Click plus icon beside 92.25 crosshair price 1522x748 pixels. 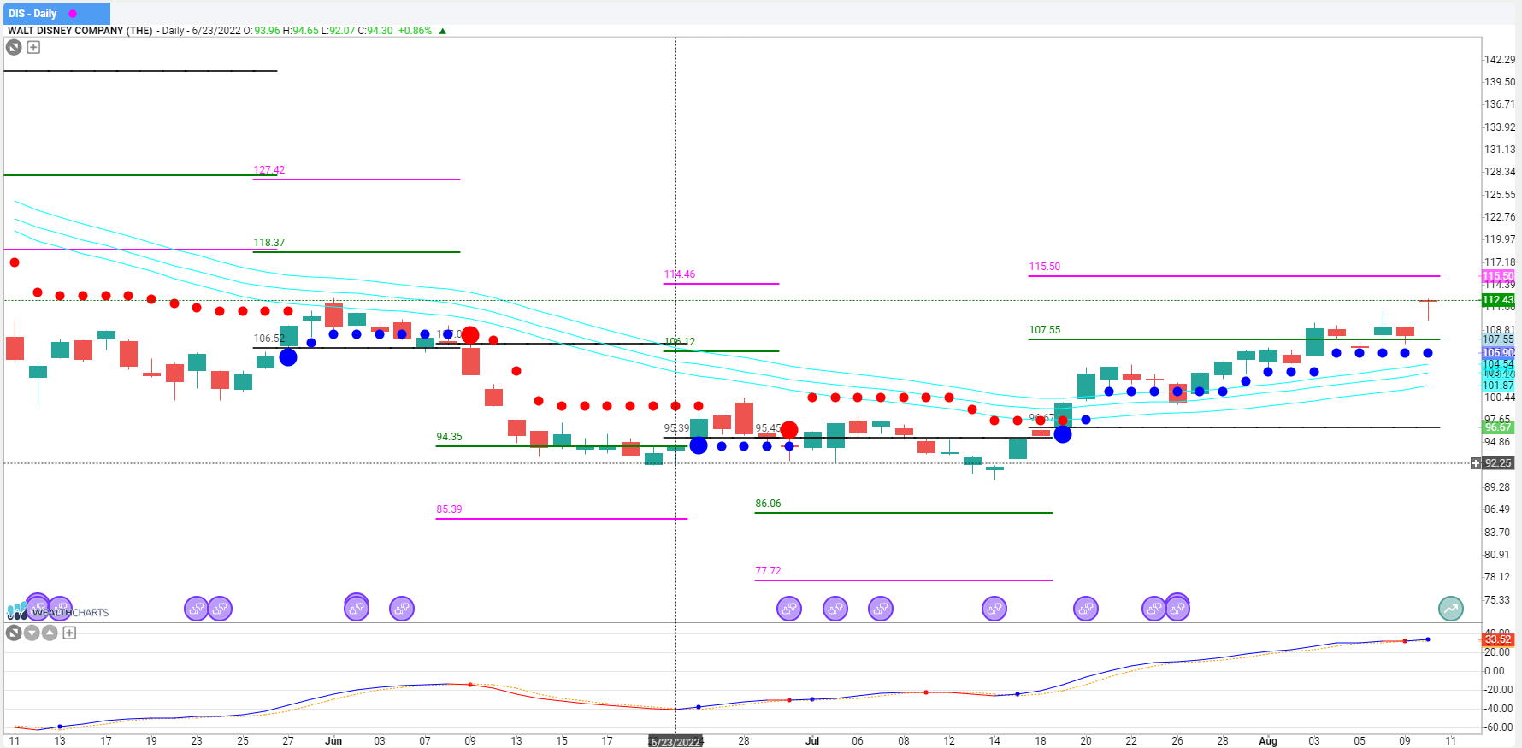point(1475,463)
